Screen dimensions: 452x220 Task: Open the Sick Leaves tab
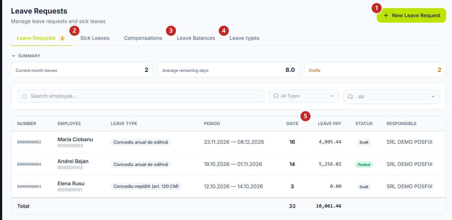pyautogui.click(x=95, y=38)
